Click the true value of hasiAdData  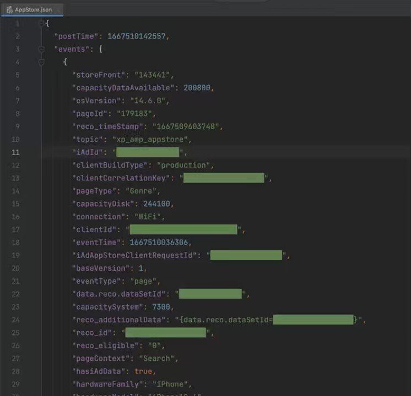click(x=143, y=371)
